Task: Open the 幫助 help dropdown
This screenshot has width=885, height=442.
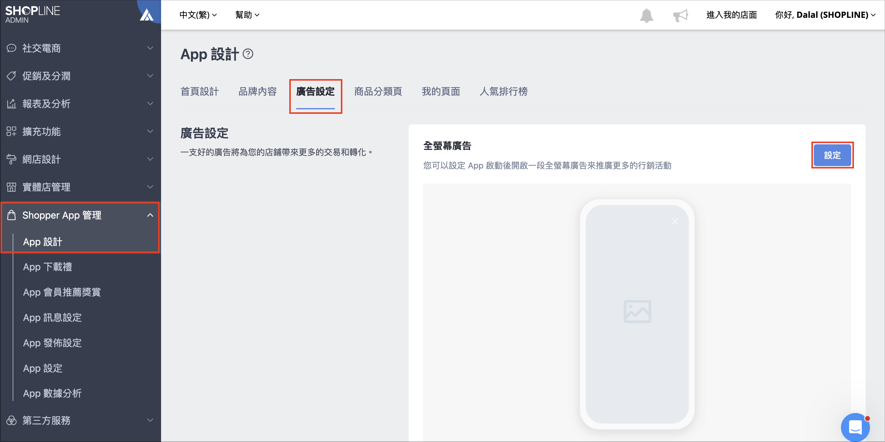Action: click(x=247, y=15)
